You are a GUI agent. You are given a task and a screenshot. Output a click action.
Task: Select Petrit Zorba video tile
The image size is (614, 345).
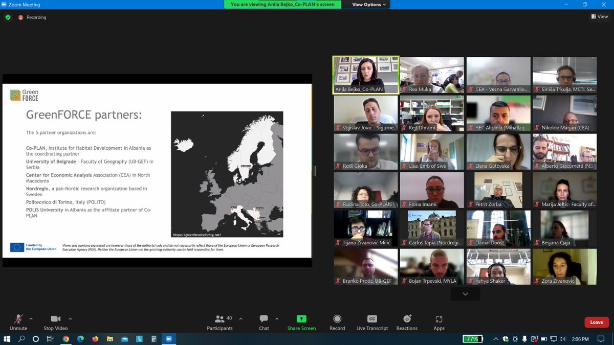tap(498, 190)
